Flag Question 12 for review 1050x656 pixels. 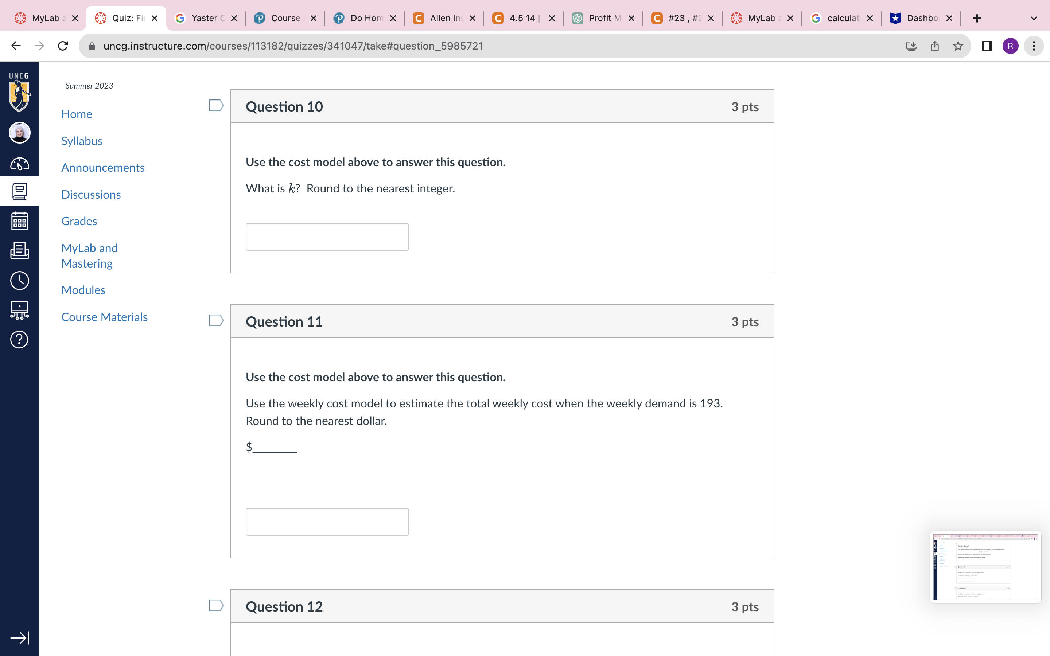click(x=216, y=605)
